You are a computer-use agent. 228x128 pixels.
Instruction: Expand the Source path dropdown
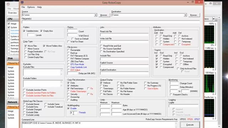click(x=95, y=15)
